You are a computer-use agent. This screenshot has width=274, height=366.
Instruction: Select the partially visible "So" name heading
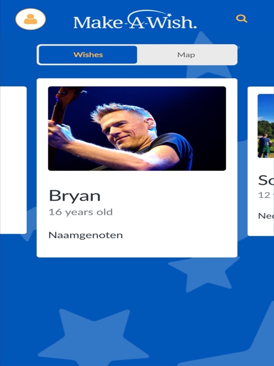point(266,180)
